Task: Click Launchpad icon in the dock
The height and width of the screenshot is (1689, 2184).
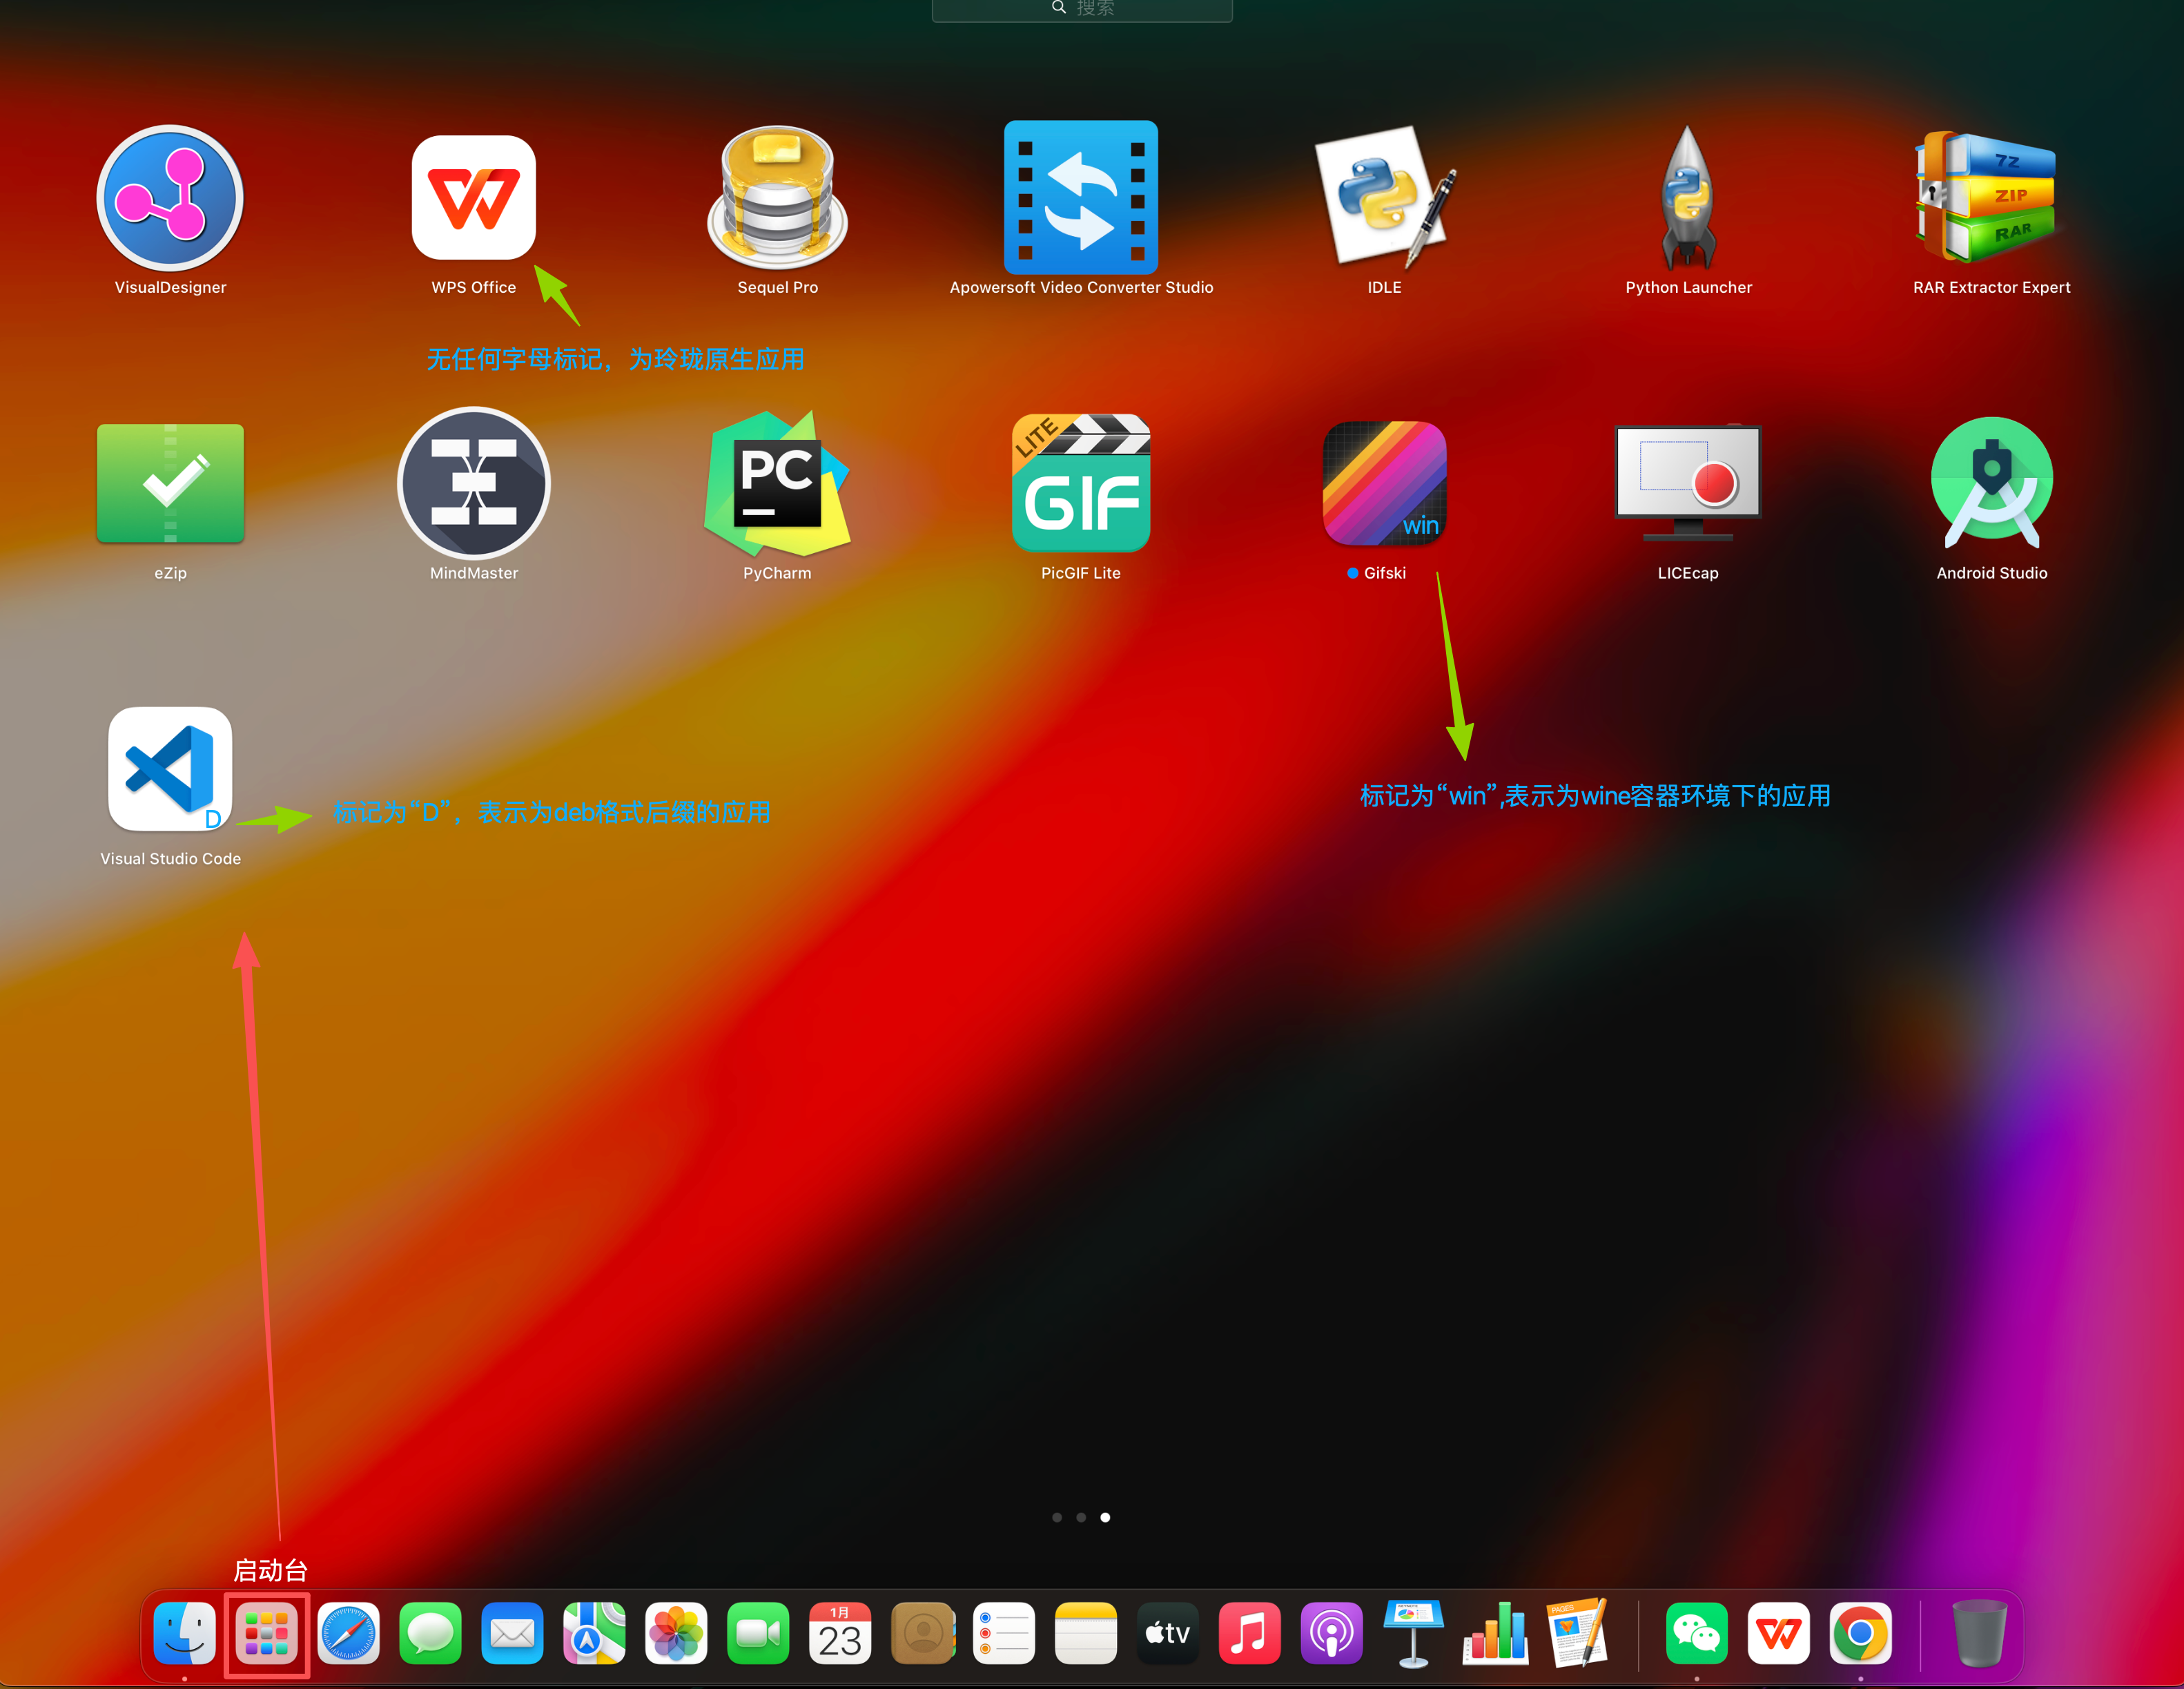Action: click(x=266, y=1634)
